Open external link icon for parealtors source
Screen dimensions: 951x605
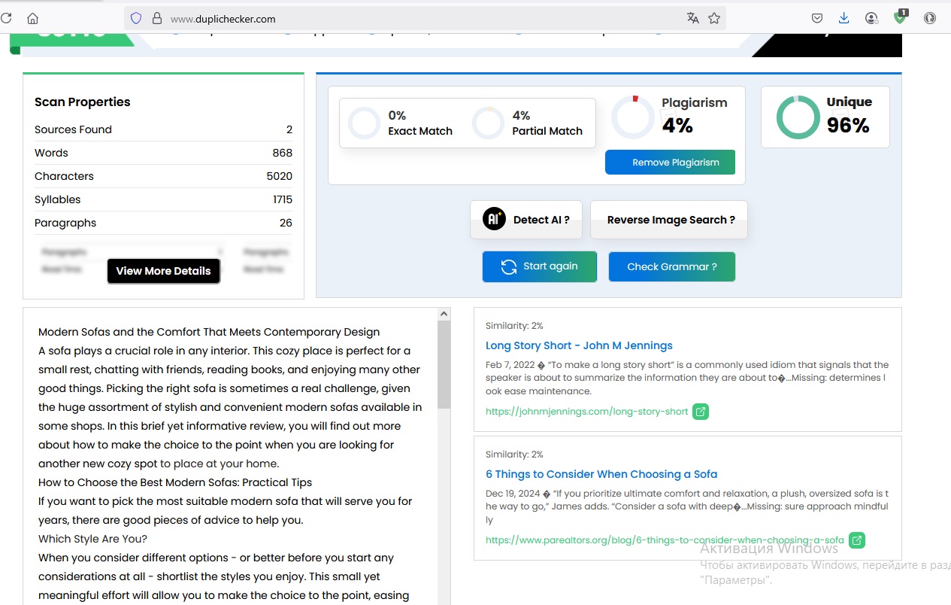(856, 540)
